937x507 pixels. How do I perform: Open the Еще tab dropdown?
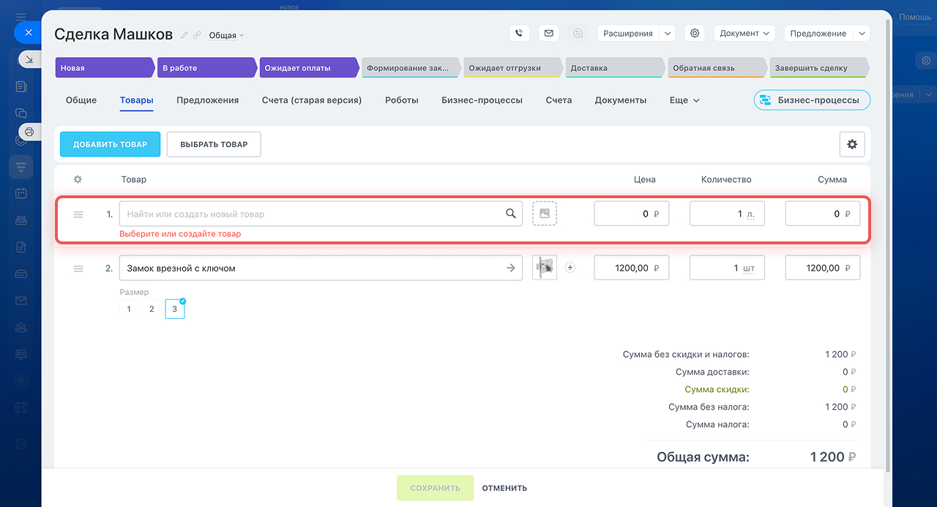coord(684,100)
